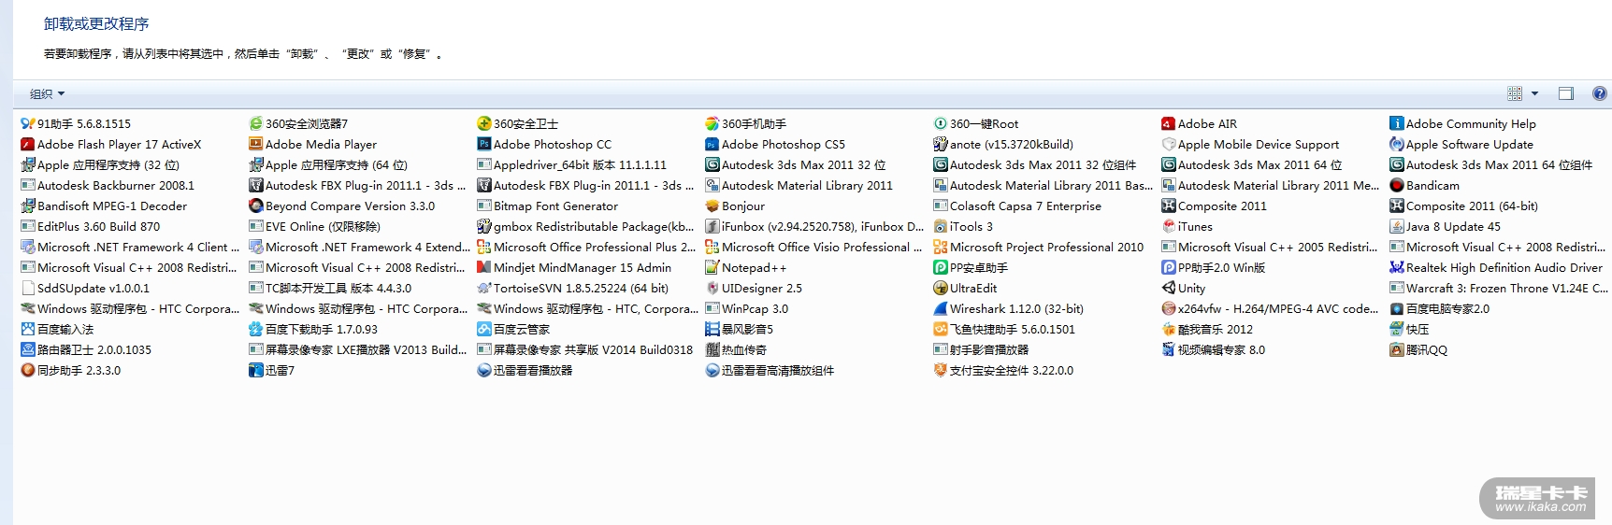Show the preview pane toggle button
This screenshot has width=1612, height=525.
[x=1566, y=93]
